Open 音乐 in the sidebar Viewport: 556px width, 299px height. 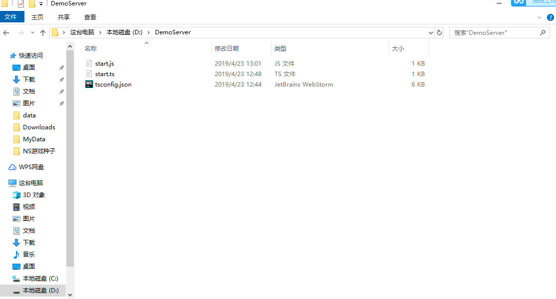(x=29, y=254)
